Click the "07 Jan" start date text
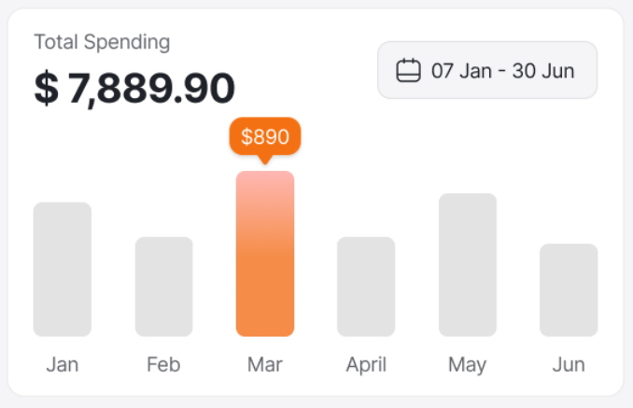This screenshot has height=408, width=633. [460, 71]
